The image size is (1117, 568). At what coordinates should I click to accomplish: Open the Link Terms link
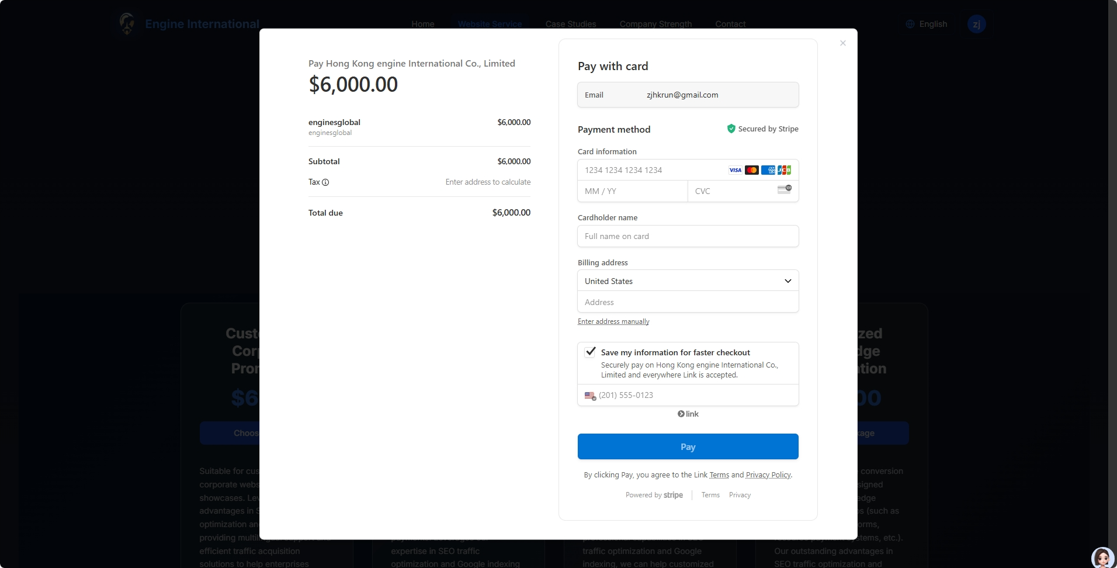point(719,475)
